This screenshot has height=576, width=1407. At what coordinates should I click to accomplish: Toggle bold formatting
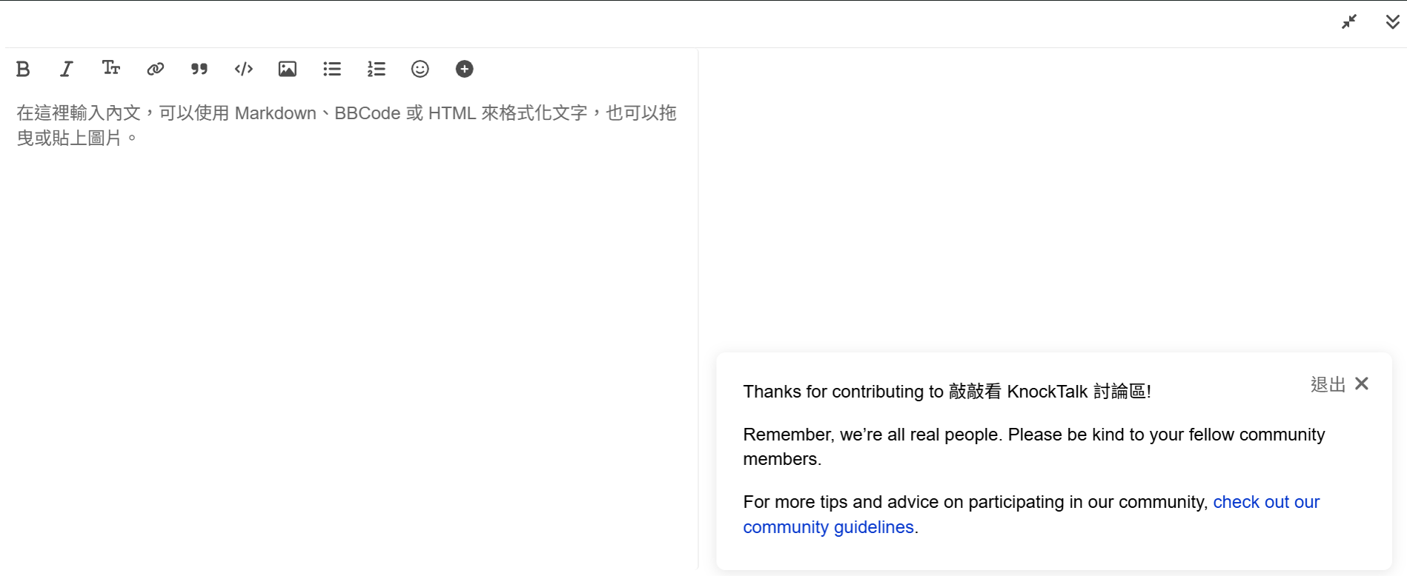23,69
